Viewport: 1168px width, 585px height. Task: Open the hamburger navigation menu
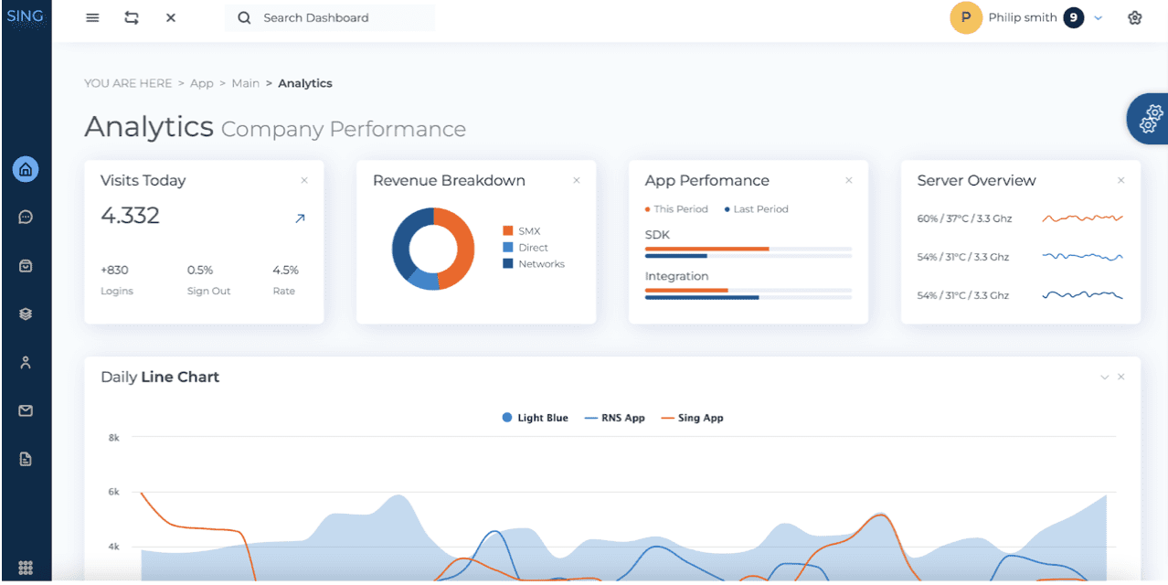pyautogui.click(x=91, y=16)
